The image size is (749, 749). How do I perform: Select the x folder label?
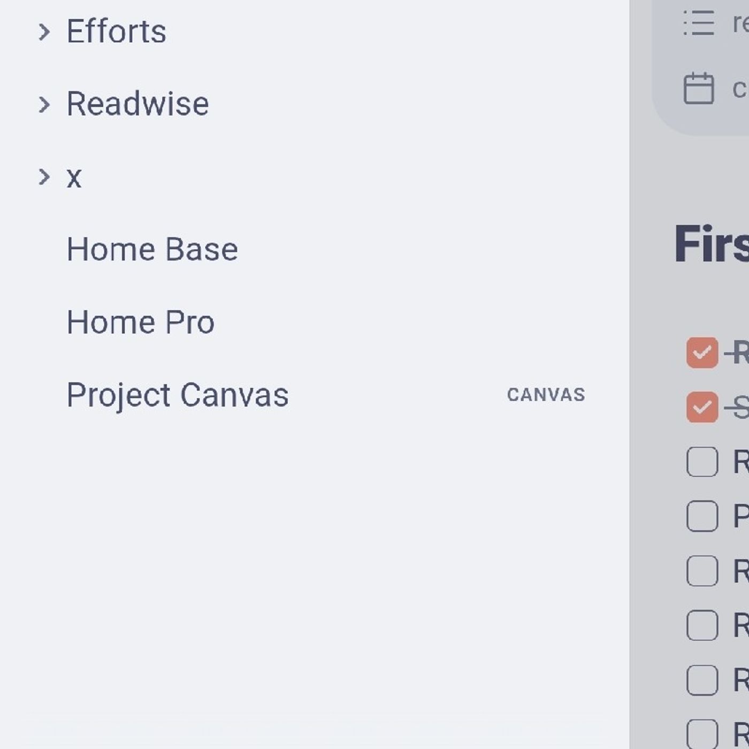click(x=74, y=178)
